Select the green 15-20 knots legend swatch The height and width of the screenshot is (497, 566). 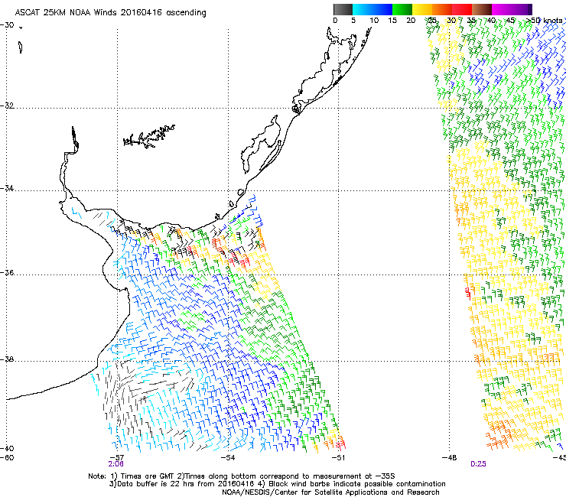click(x=402, y=9)
